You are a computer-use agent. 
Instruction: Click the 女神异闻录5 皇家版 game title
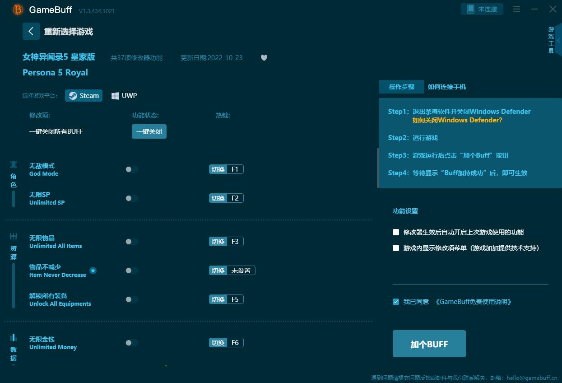click(x=59, y=57)
